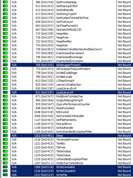Click the C icon in the RtlUnwind row
The width and height of the screenshot is (133, 178).
tap(5, 112)
